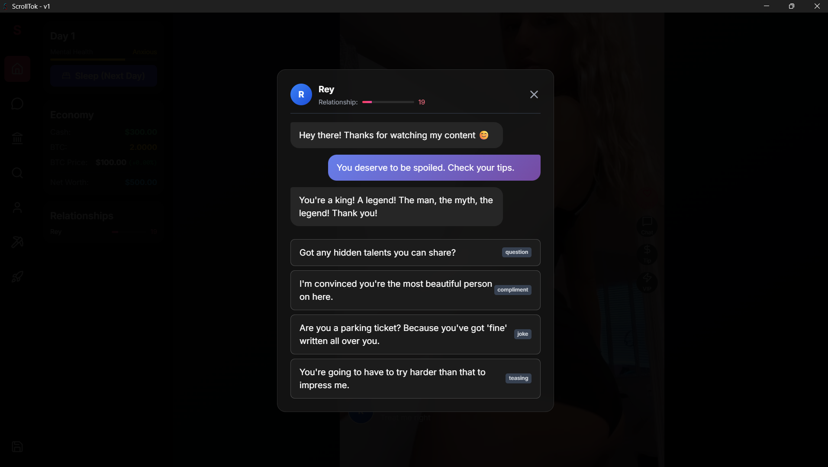
Task: Click the VIP lightning icon
Action: 647,282
